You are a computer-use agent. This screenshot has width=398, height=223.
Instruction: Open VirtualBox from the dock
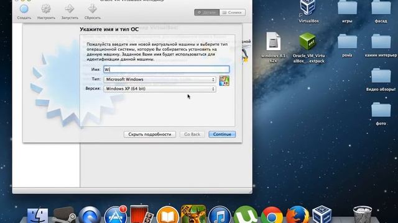(322, 214)
